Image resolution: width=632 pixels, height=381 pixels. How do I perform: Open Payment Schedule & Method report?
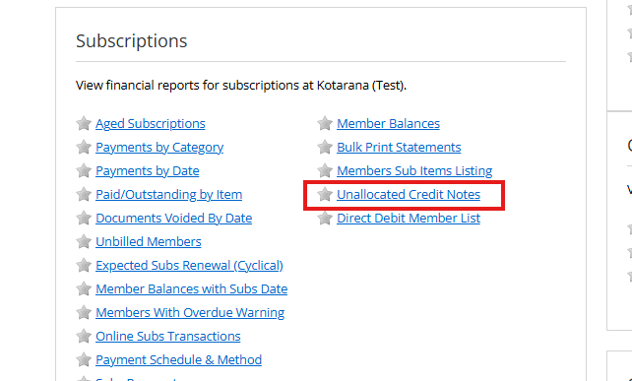(x=178, y=359)
